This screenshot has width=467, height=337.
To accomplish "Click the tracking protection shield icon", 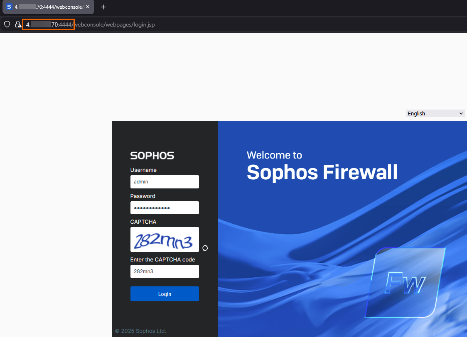I will tap(7, 24).
